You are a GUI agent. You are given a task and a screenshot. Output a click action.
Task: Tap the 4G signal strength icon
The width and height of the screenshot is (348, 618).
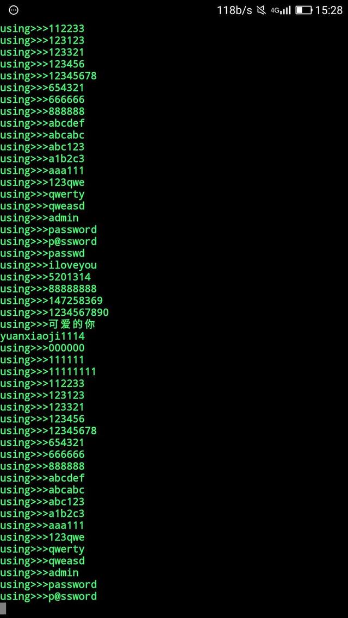coord(281,10)
